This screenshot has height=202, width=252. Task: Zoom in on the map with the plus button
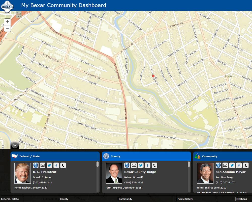tap(7, 21)
